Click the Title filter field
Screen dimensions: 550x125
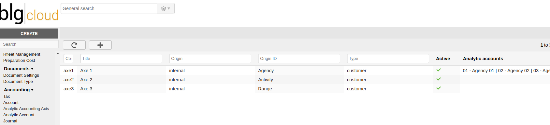click(121, 59)
